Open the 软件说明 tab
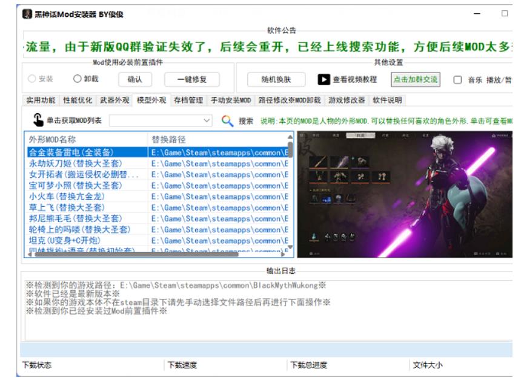The width and height of the screenshot is (521, 378). (388, 100)
